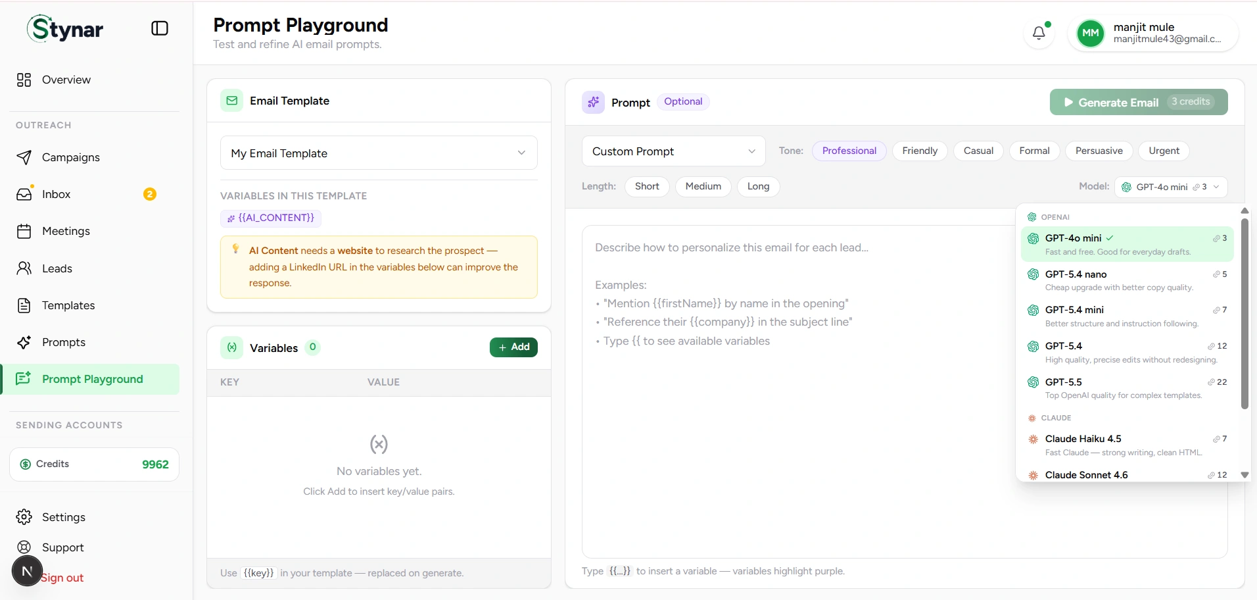This screenshot has width=1257, height=600.
Task: Choose GPT-5.5 model option
Action: coord(1127,388)
